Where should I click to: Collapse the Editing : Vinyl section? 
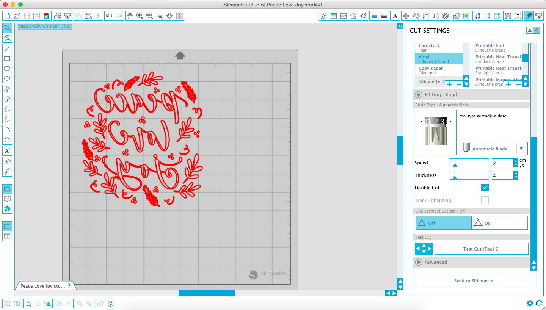pos(419,95)
